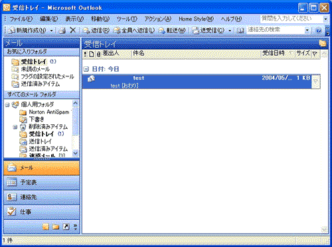Sort by the attachment paperclip column header
332x247 pixels.
point(98,54)
